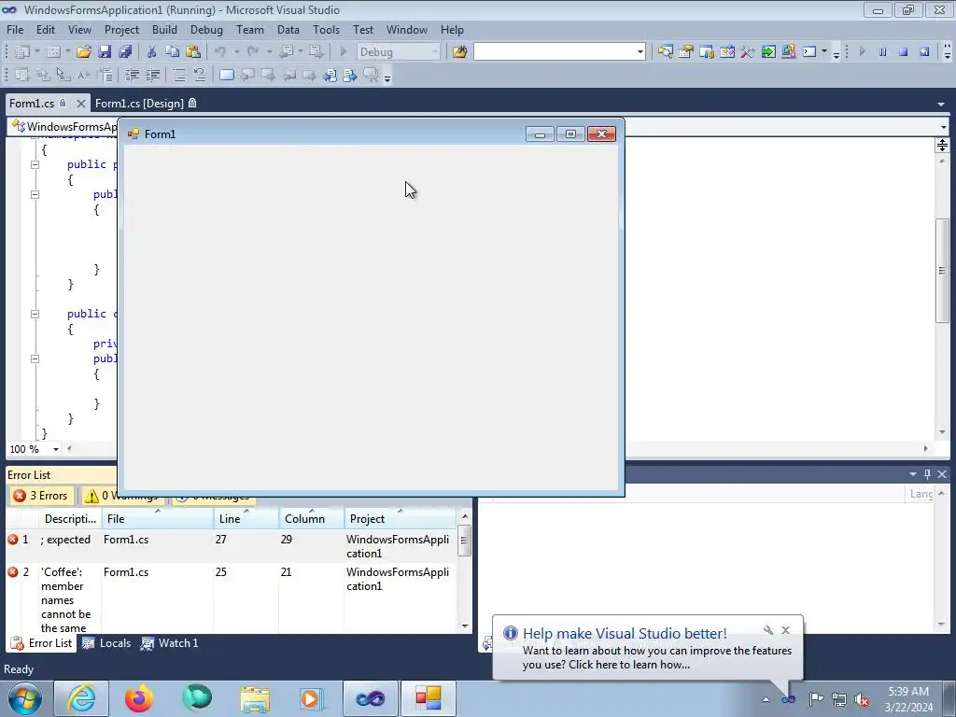This screenshot has height=717, width=956.
Task: Switch to the Locals tab
Action: [x=107, y=643]
